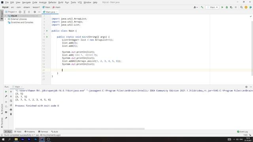Open the VCS menu

(x=80, y=2)
